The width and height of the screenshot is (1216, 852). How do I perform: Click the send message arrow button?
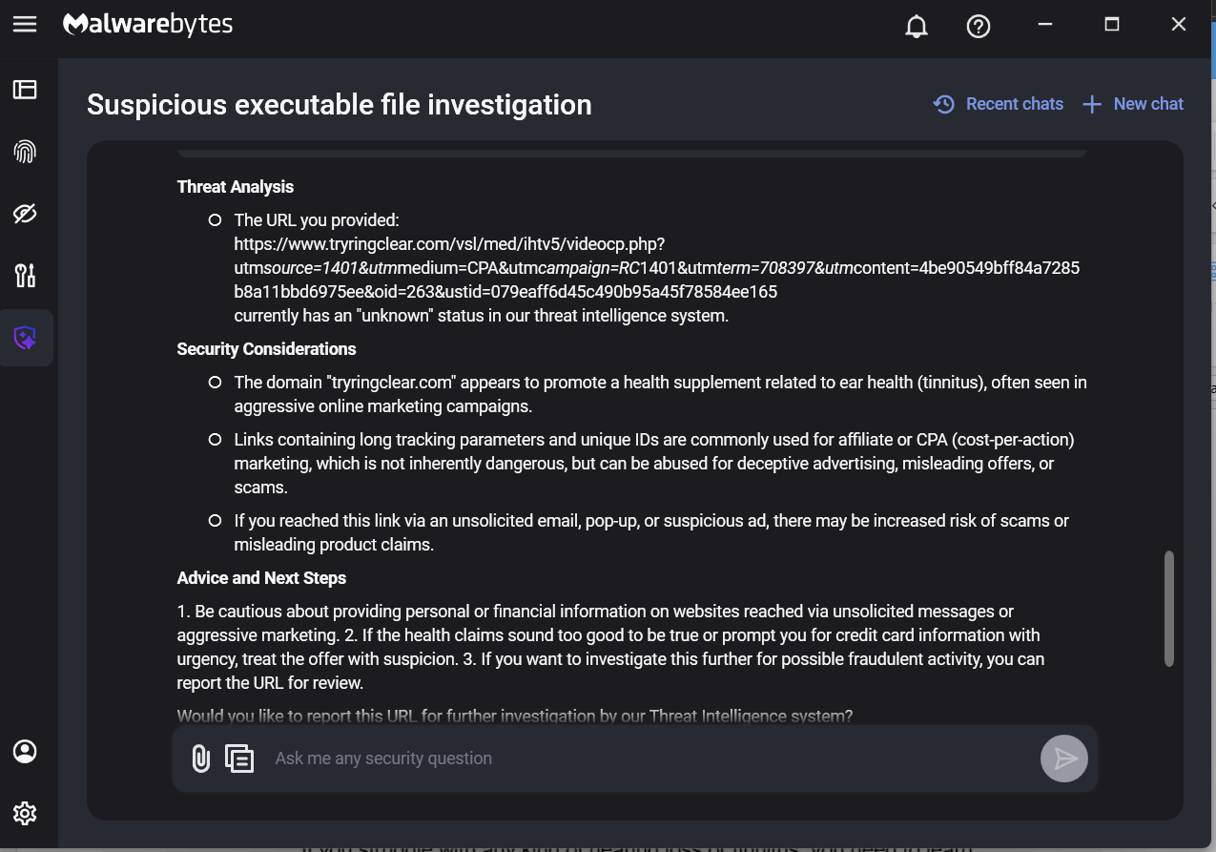(1064, 758)
